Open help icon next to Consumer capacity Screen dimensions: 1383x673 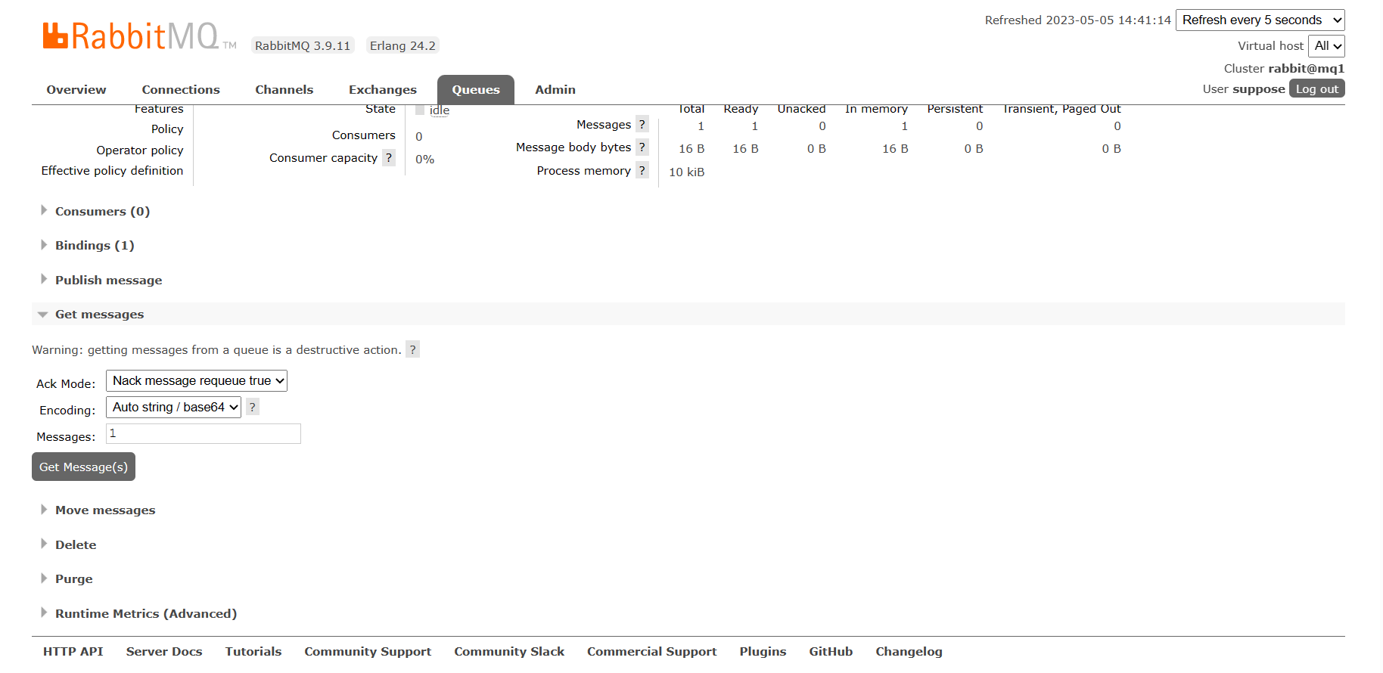(x=389, y=157)
